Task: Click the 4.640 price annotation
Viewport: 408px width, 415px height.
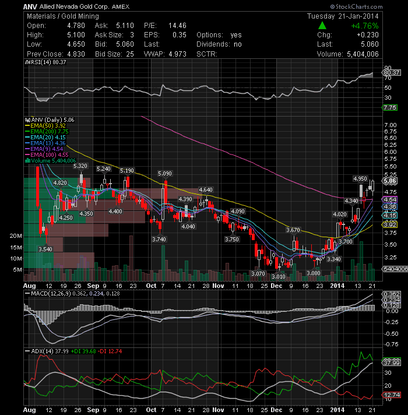Action: pyautogui.click(x=206, y=190)
